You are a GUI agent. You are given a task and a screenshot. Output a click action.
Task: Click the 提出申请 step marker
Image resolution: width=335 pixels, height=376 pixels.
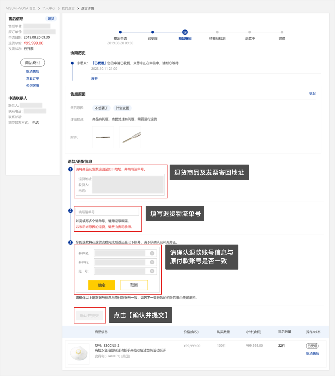point(120,32)
